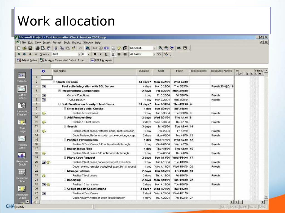Click the Link Tasks chain icon

point(95,48)
